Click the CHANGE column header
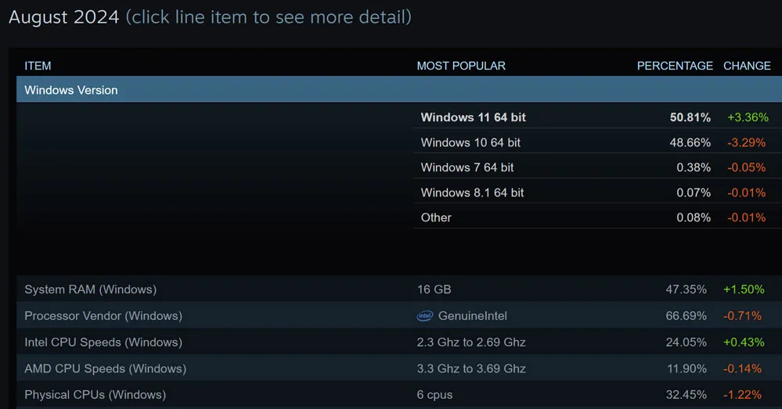Viewport: 782px width, 409px height. pyautogui.click(x=747, y=66)
